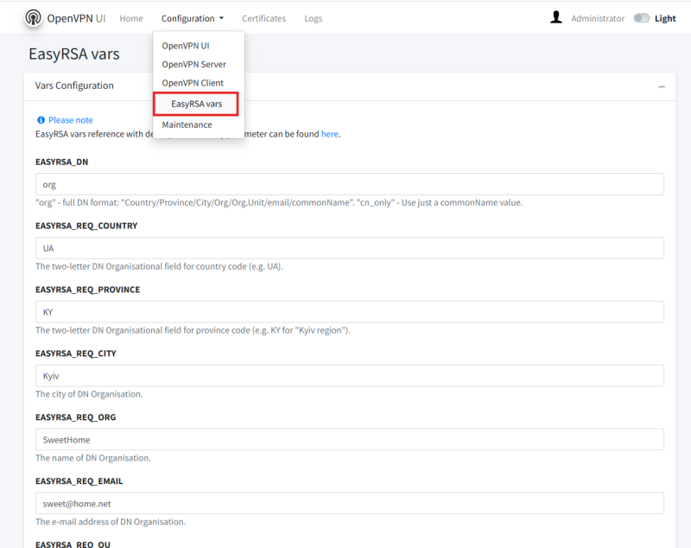This screenshot has height=548, width=691.
Task: Follow the 'here' reference link
Action: [330, 134]
